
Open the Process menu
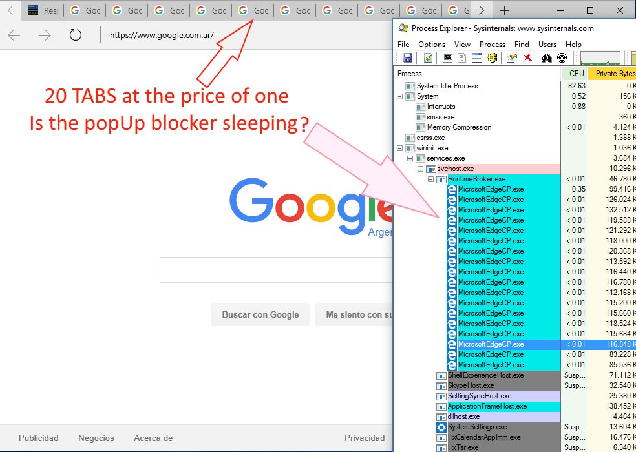[493, 44]
